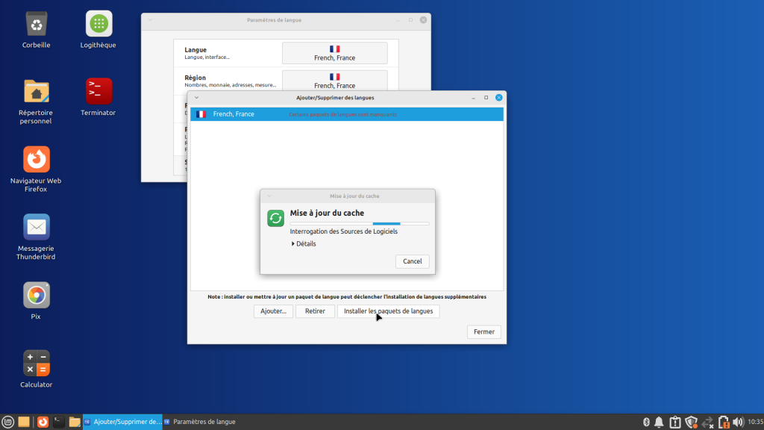
Task: Click the cache update progress bar
Action: (x=359, y=223)
